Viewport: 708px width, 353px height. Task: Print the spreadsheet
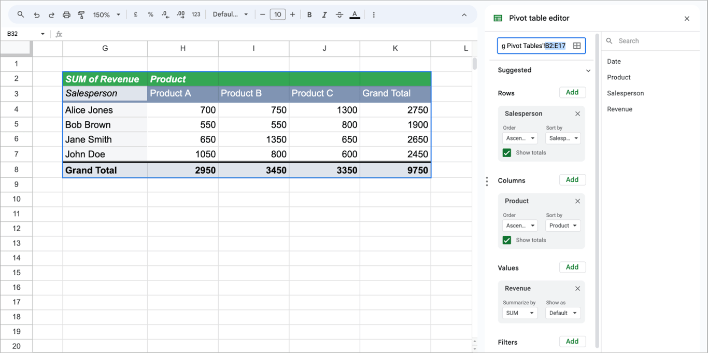click(x=66, y=15)
